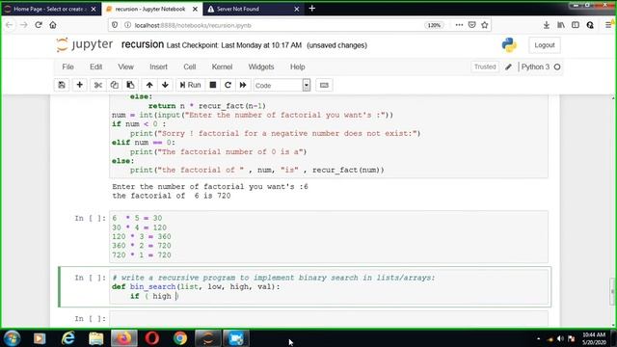Open the command palette keyboard icon
Image resolution: width=617 pixels, height=347 pixels.
[324, 85]
